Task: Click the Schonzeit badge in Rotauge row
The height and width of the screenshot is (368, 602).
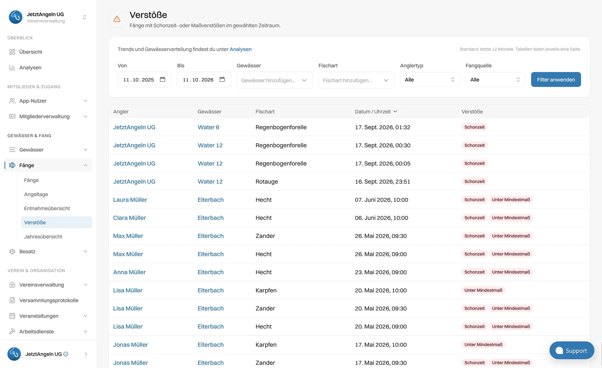Action: tap(474, 181)
